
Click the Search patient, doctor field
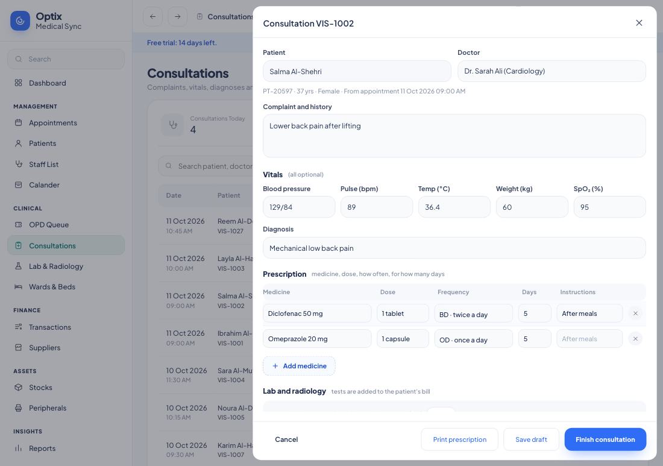[x=206, y=166]
